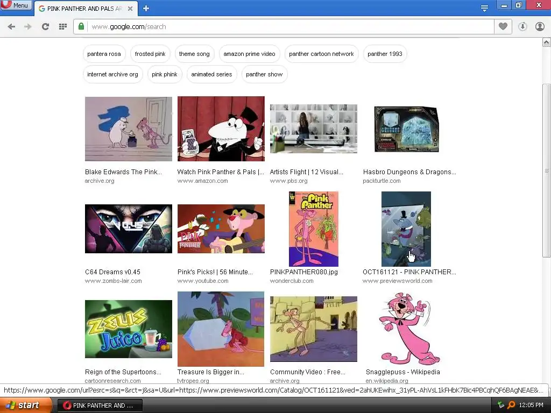The image size is (551, 413).
Task: Open the user account icon
Action: pos(540,27)
